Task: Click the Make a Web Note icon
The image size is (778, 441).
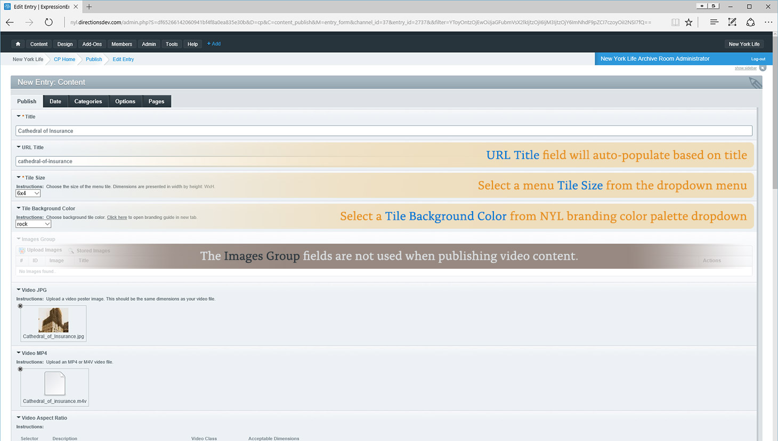Action: click(x=732, y=22)
